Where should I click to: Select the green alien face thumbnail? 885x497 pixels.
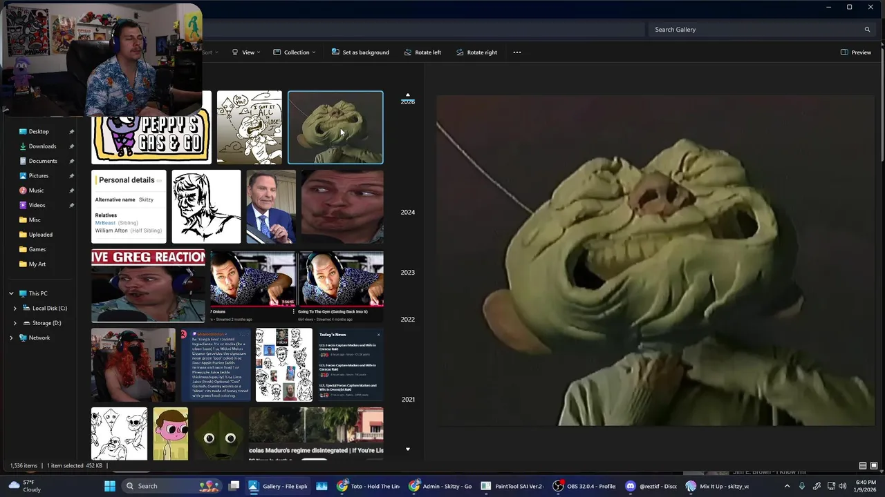click(x=218, y=433)
